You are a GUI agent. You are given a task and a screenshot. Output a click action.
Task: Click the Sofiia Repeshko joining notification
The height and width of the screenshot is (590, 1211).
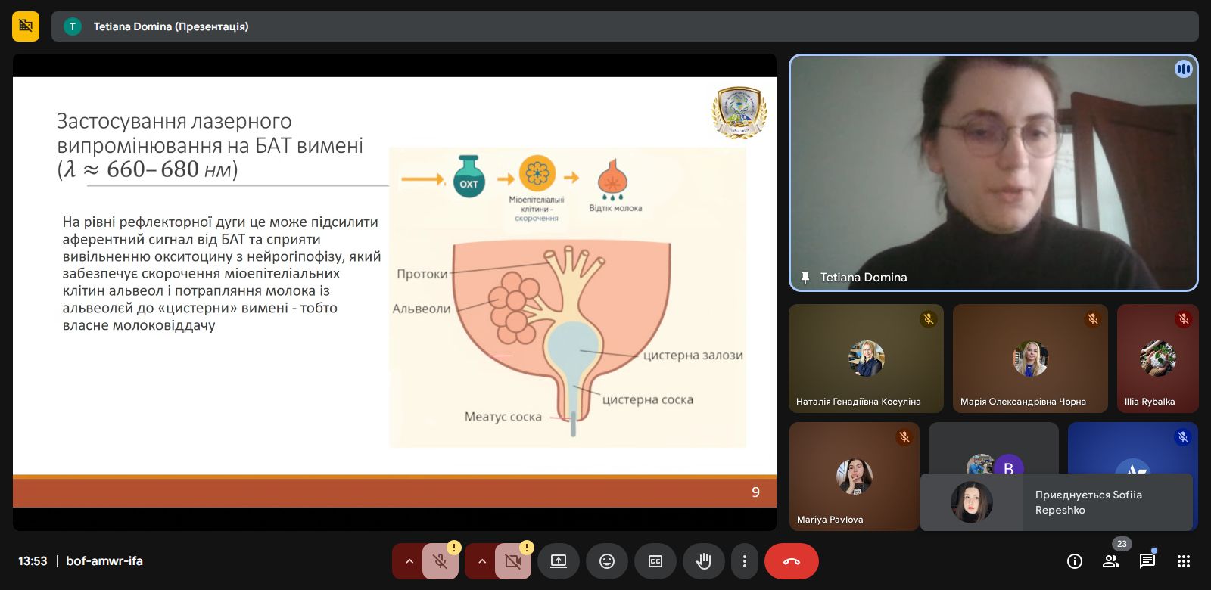(x=1056, y=502)
